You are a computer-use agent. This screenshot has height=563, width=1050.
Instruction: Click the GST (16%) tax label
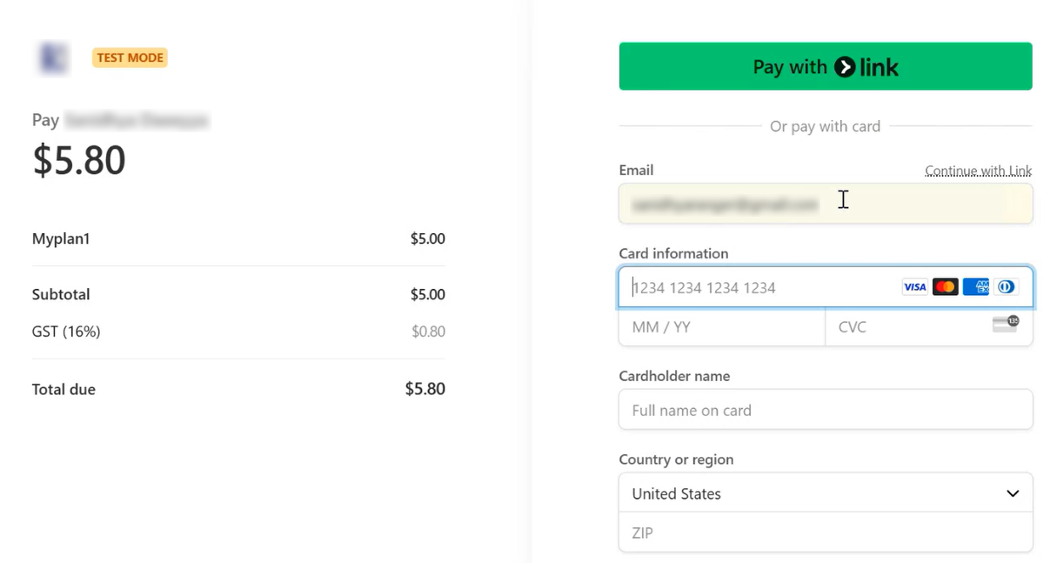(x=66, y=332)
